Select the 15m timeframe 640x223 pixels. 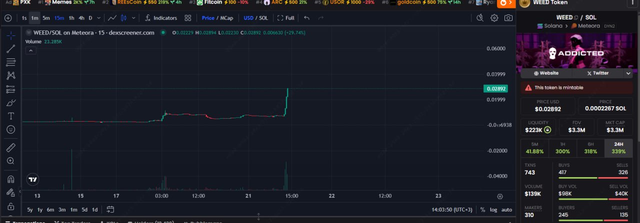pos(59,18)
